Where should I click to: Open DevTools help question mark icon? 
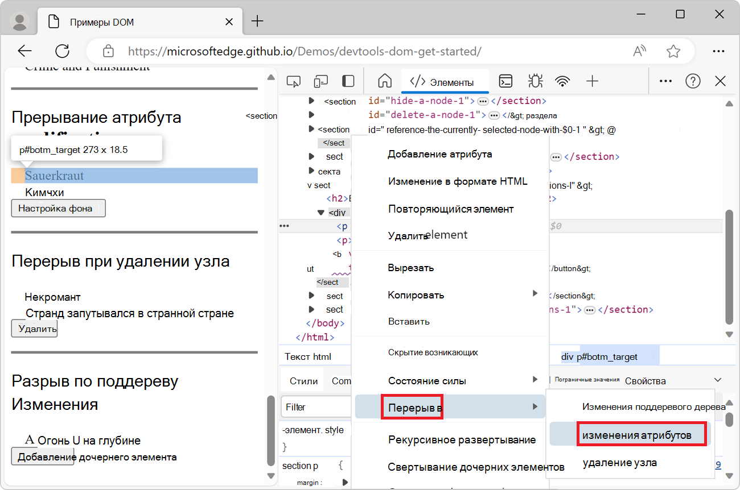pyautogui.click(x=693, y=81)
